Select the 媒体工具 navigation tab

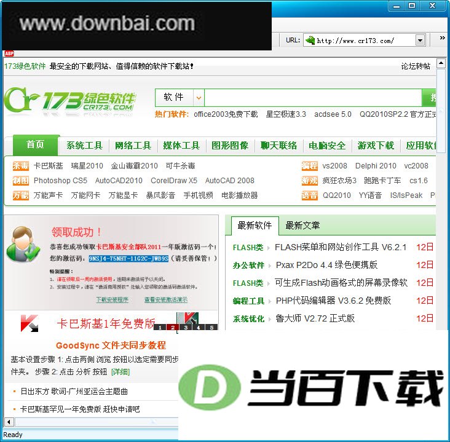pyautogui.click(x=181, y=146)
